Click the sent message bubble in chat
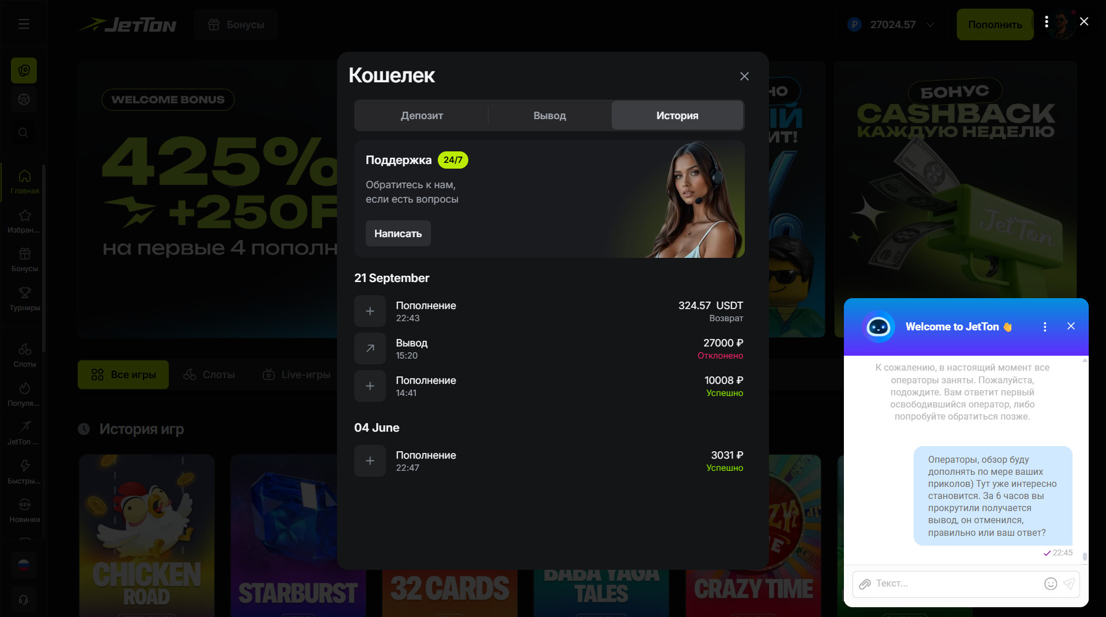 993,496
